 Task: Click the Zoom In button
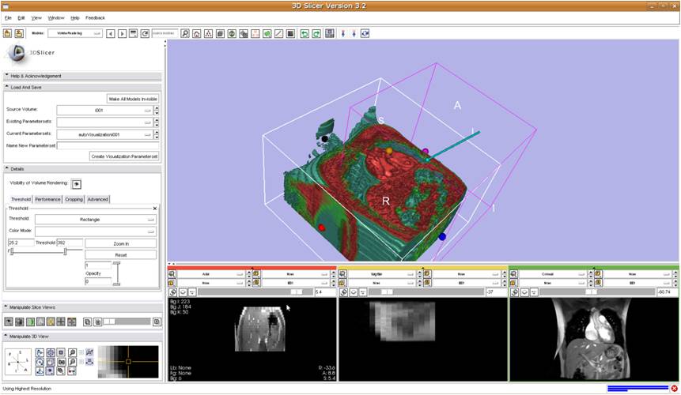tap(121, 243)
